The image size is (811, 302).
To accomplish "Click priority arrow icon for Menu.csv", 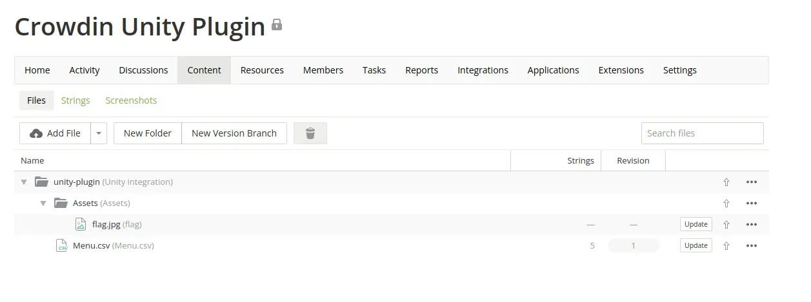I will coord(726,246).
